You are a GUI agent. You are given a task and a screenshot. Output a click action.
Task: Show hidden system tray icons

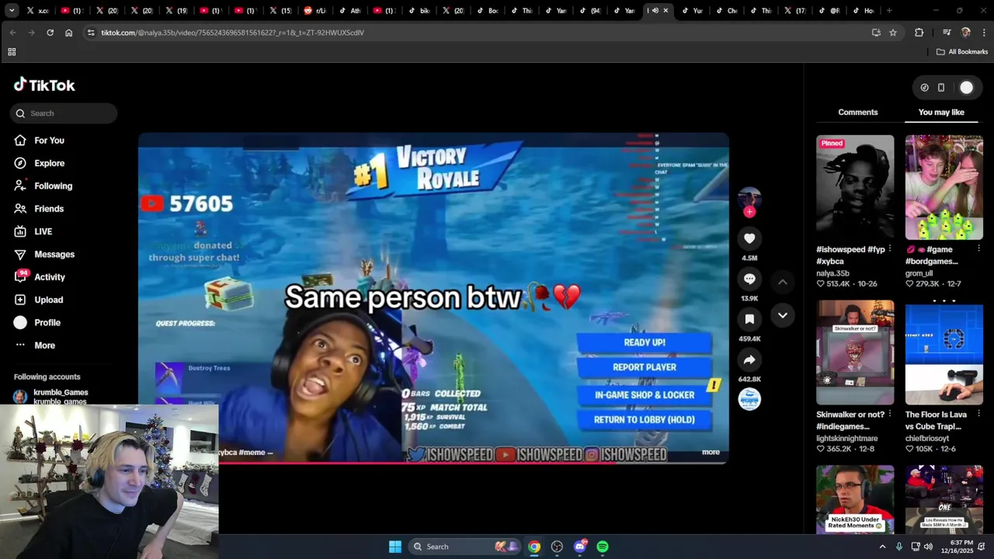(x=882, y=547)
